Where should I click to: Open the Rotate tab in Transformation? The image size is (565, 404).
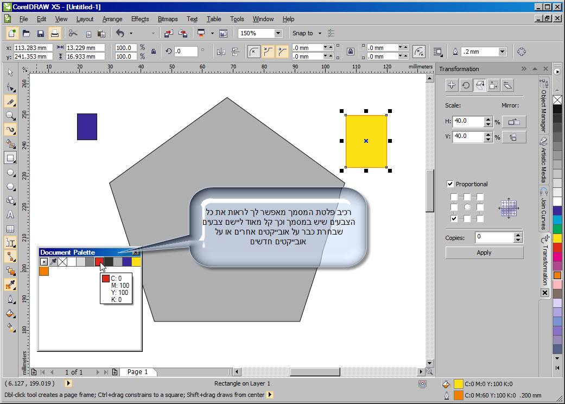click(x=466, y=85)
